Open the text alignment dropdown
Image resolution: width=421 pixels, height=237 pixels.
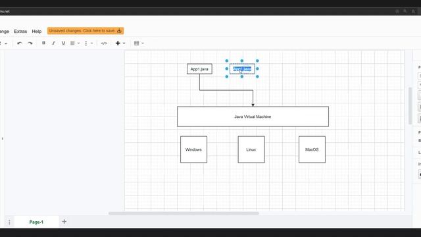coord(75,43)
